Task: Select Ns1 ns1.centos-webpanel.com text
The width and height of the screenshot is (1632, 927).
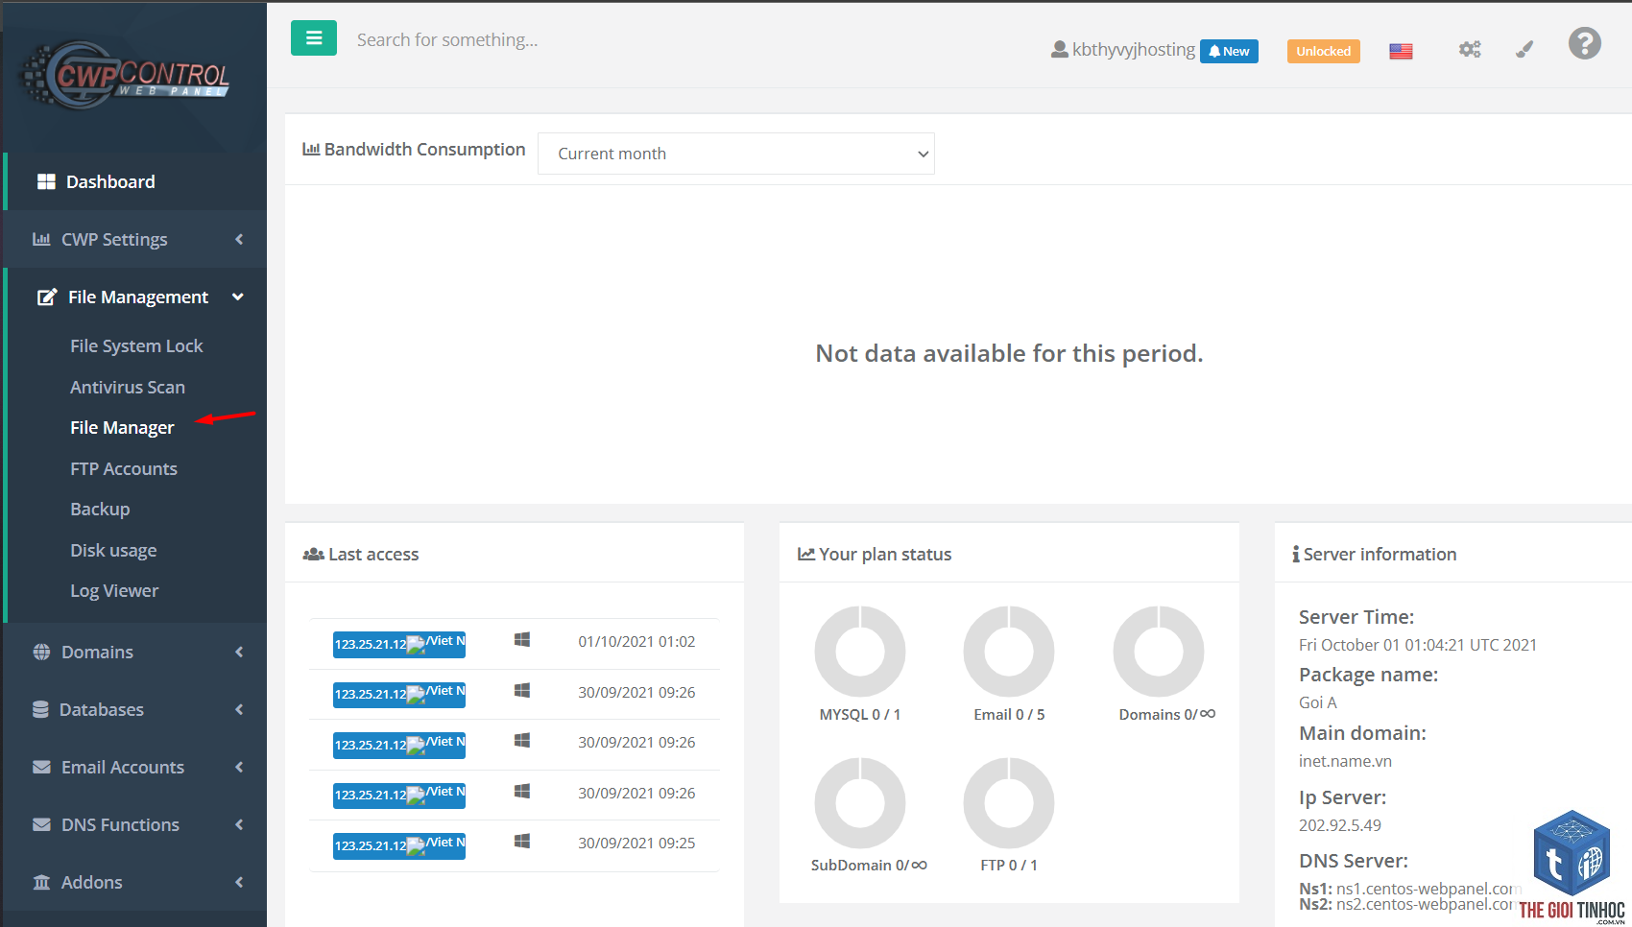Action: click(1411, 889)
